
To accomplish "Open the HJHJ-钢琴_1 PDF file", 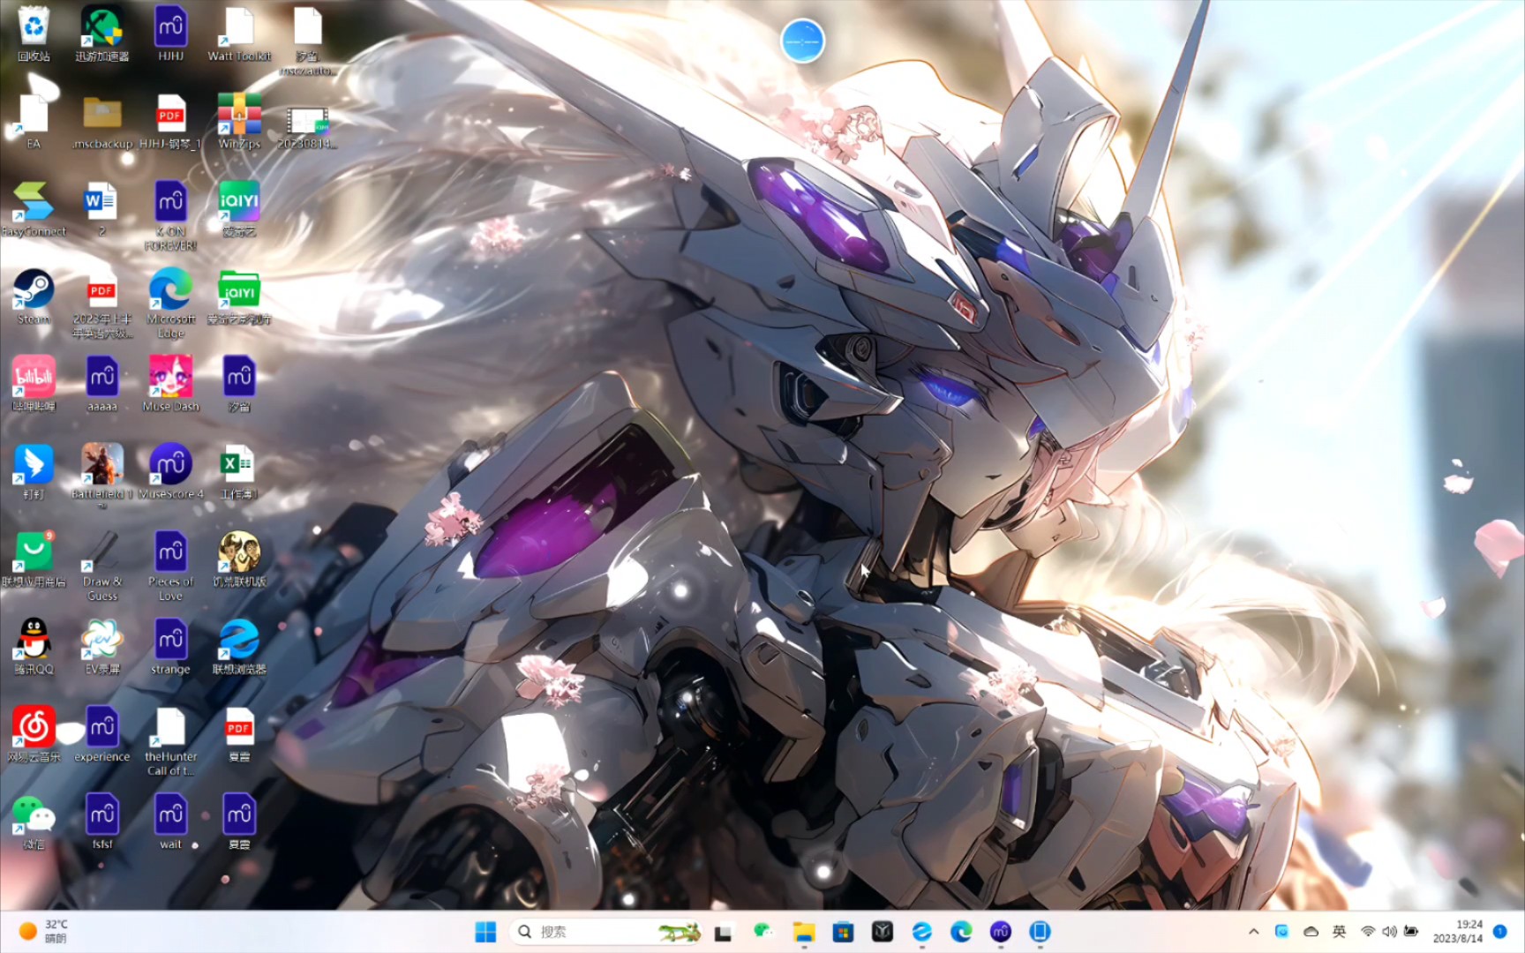I will click(170, 121).
